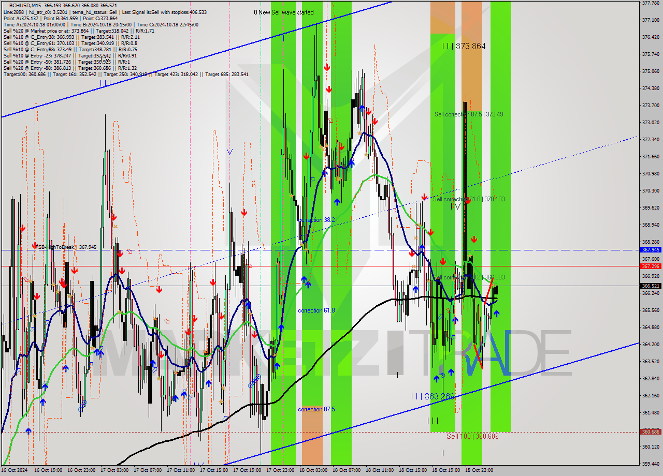Select 'FSB-HighToBreak | 367.945' label
Screen dimensions: 663x476
[x=65, y=247]
